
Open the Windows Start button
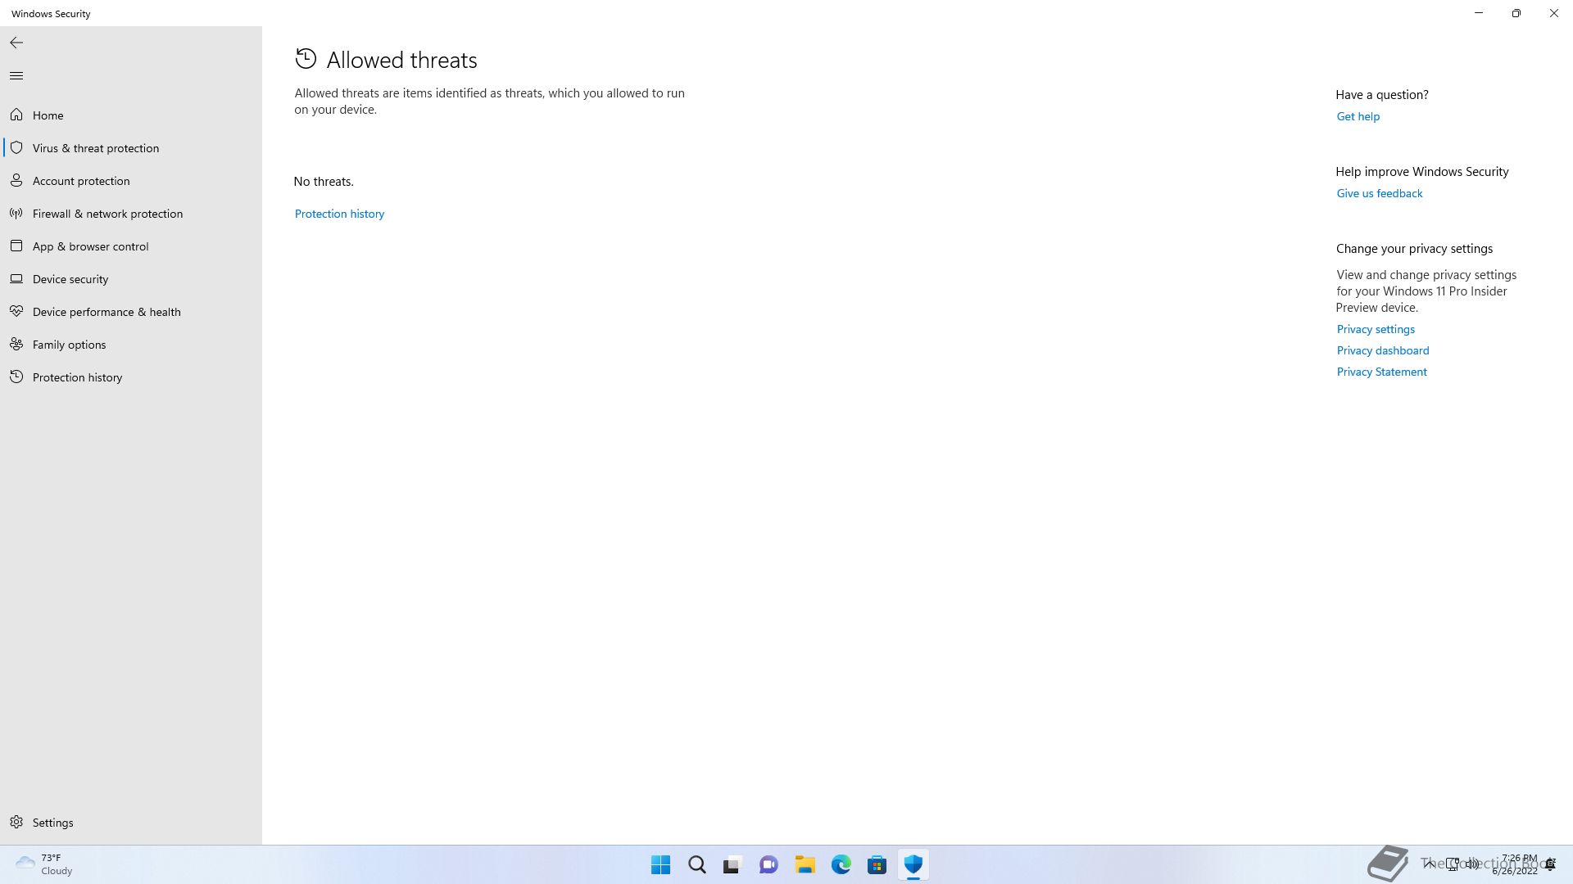(660, 864)
